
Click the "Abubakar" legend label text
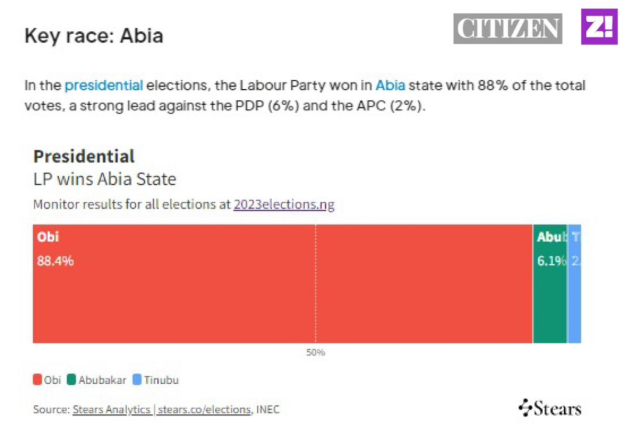[x=102, y=379]
